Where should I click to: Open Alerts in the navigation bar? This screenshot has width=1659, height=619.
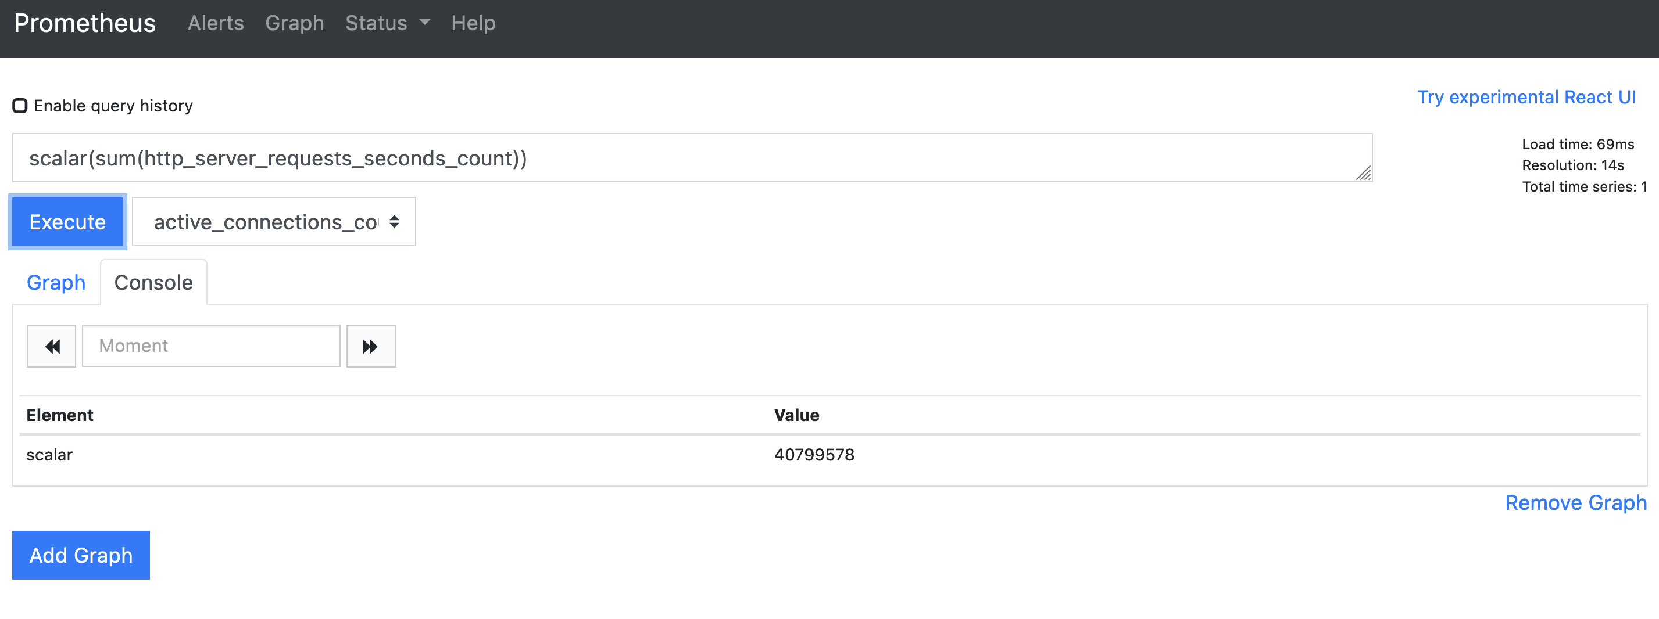coord(216,23)
